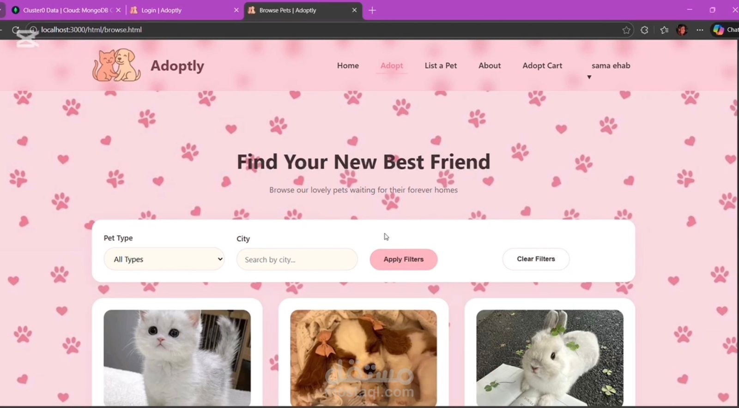Open the favorites list icon
Image resolution: width=739 pixels, height=408 pixels.
click(x=664, y=30)
